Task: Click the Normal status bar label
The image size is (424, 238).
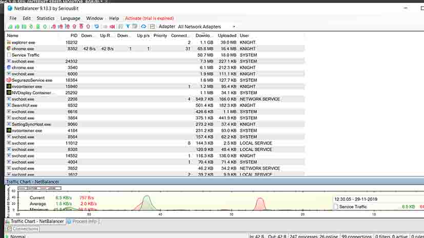Action: coord(17,236)
